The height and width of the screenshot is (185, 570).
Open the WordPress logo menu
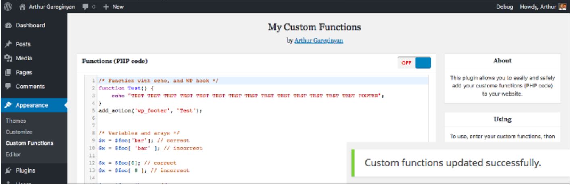coord(7,7)
